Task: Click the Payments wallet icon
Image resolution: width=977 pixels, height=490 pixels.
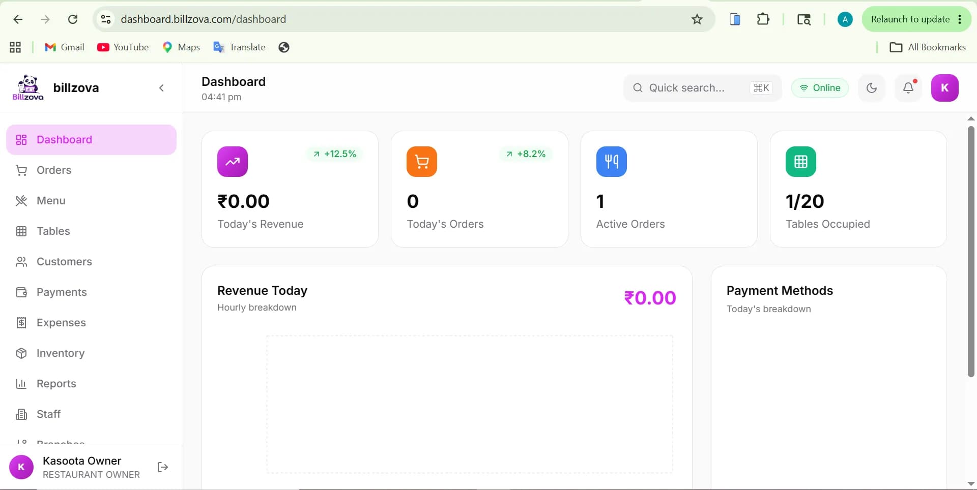Action: [21, 292]
